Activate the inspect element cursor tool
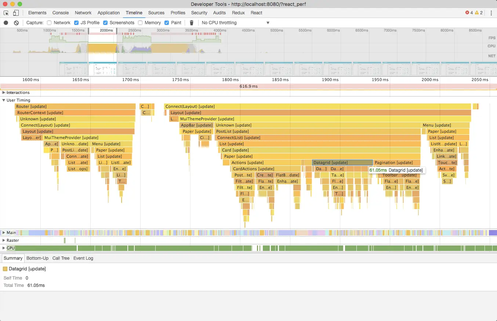The height and width of the screenshot is (321, 497). 6,12
